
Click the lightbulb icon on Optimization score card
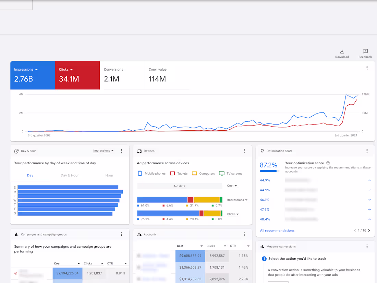tap(262, 151)
